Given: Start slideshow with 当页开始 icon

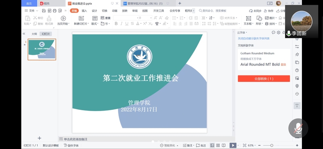Looking at the screenshot, I should (63, 18).
